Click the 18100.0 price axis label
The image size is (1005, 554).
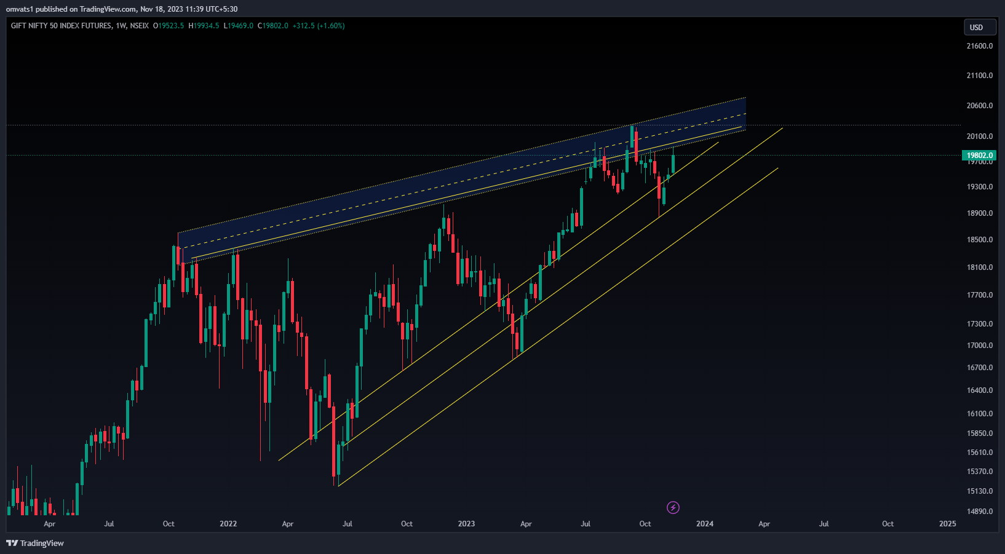(x=980, y=267)
